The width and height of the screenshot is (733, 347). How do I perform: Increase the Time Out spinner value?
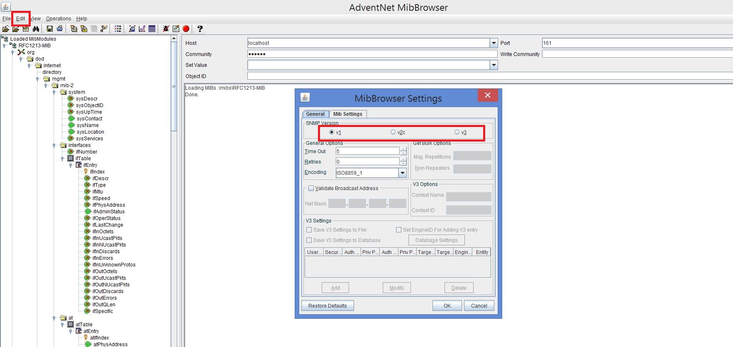coord(403,149)
